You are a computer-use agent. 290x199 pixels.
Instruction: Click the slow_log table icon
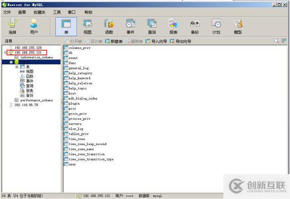66,129
